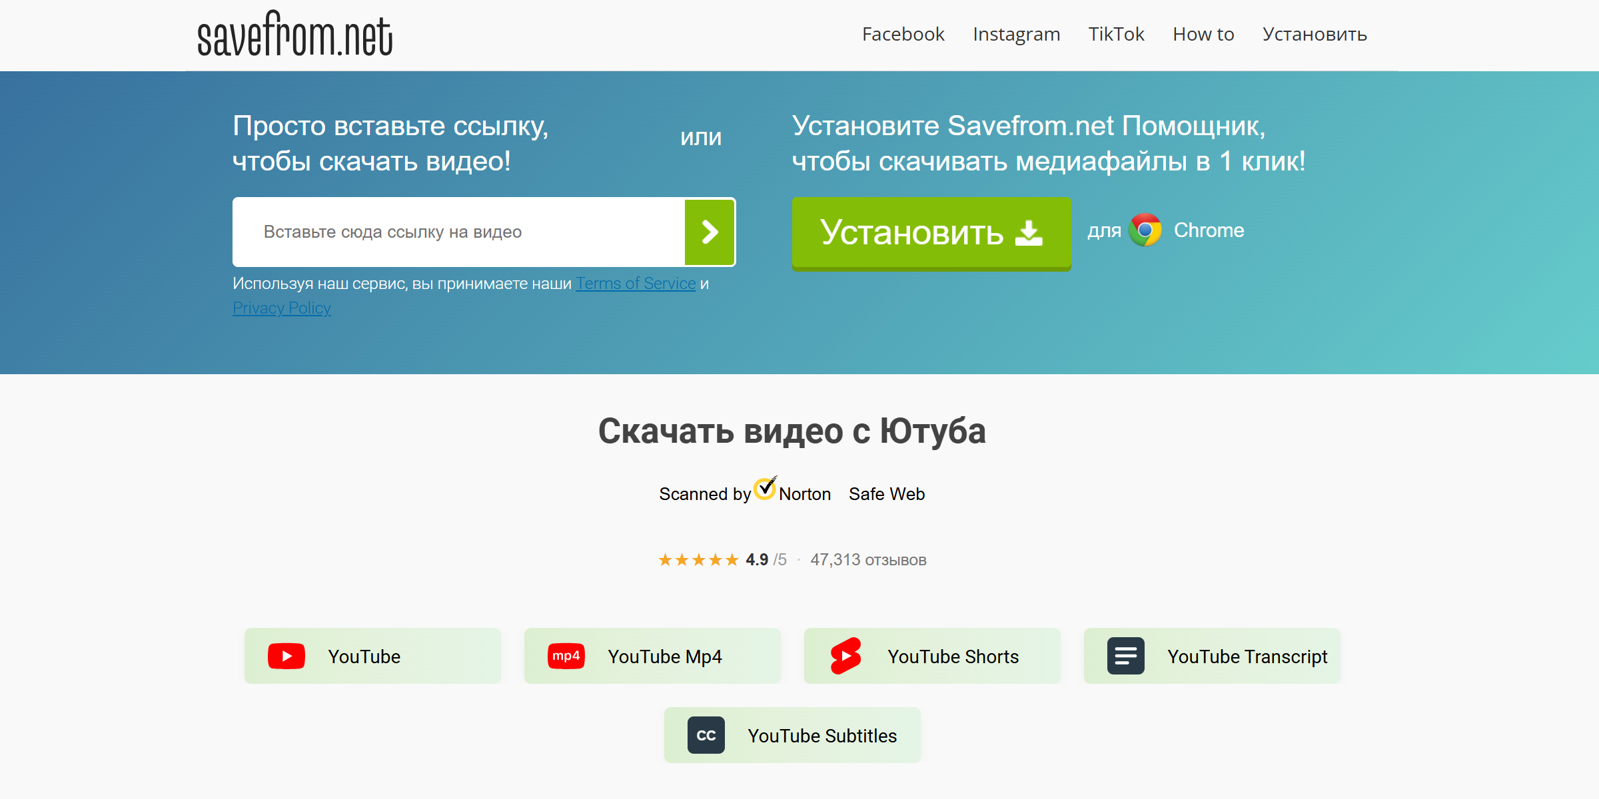Screen dimensions: 1599x799
Task: Submit link with the green arrow button
Action: pos(710,232)
